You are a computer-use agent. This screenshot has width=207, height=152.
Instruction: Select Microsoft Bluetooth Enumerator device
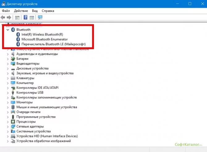(44, 39)
